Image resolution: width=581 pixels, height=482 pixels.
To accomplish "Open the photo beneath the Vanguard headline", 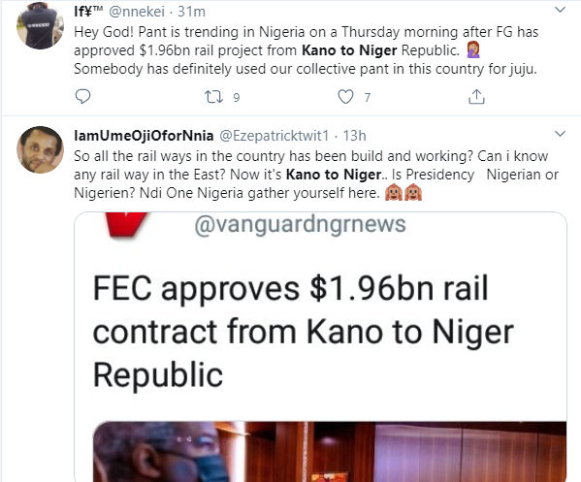I will (330, 451).
